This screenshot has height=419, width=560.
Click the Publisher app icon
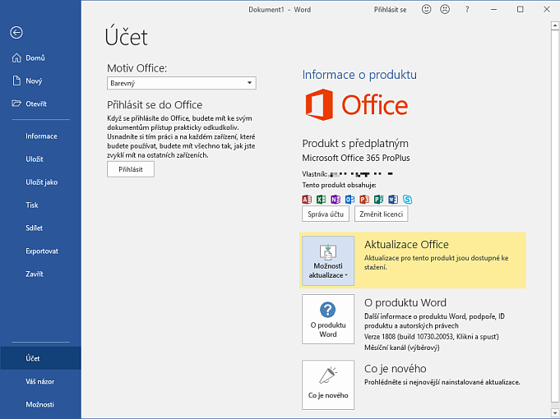(x=378, y=199)
